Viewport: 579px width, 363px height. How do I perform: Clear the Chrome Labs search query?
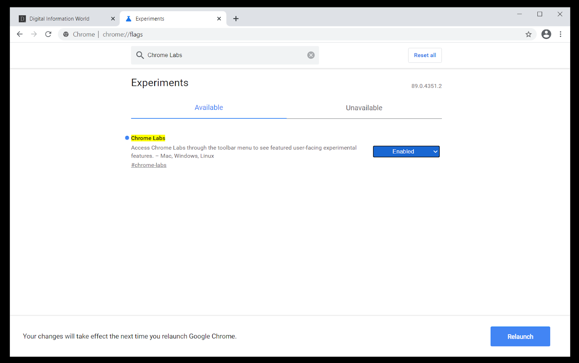click(x=311, y=55)
